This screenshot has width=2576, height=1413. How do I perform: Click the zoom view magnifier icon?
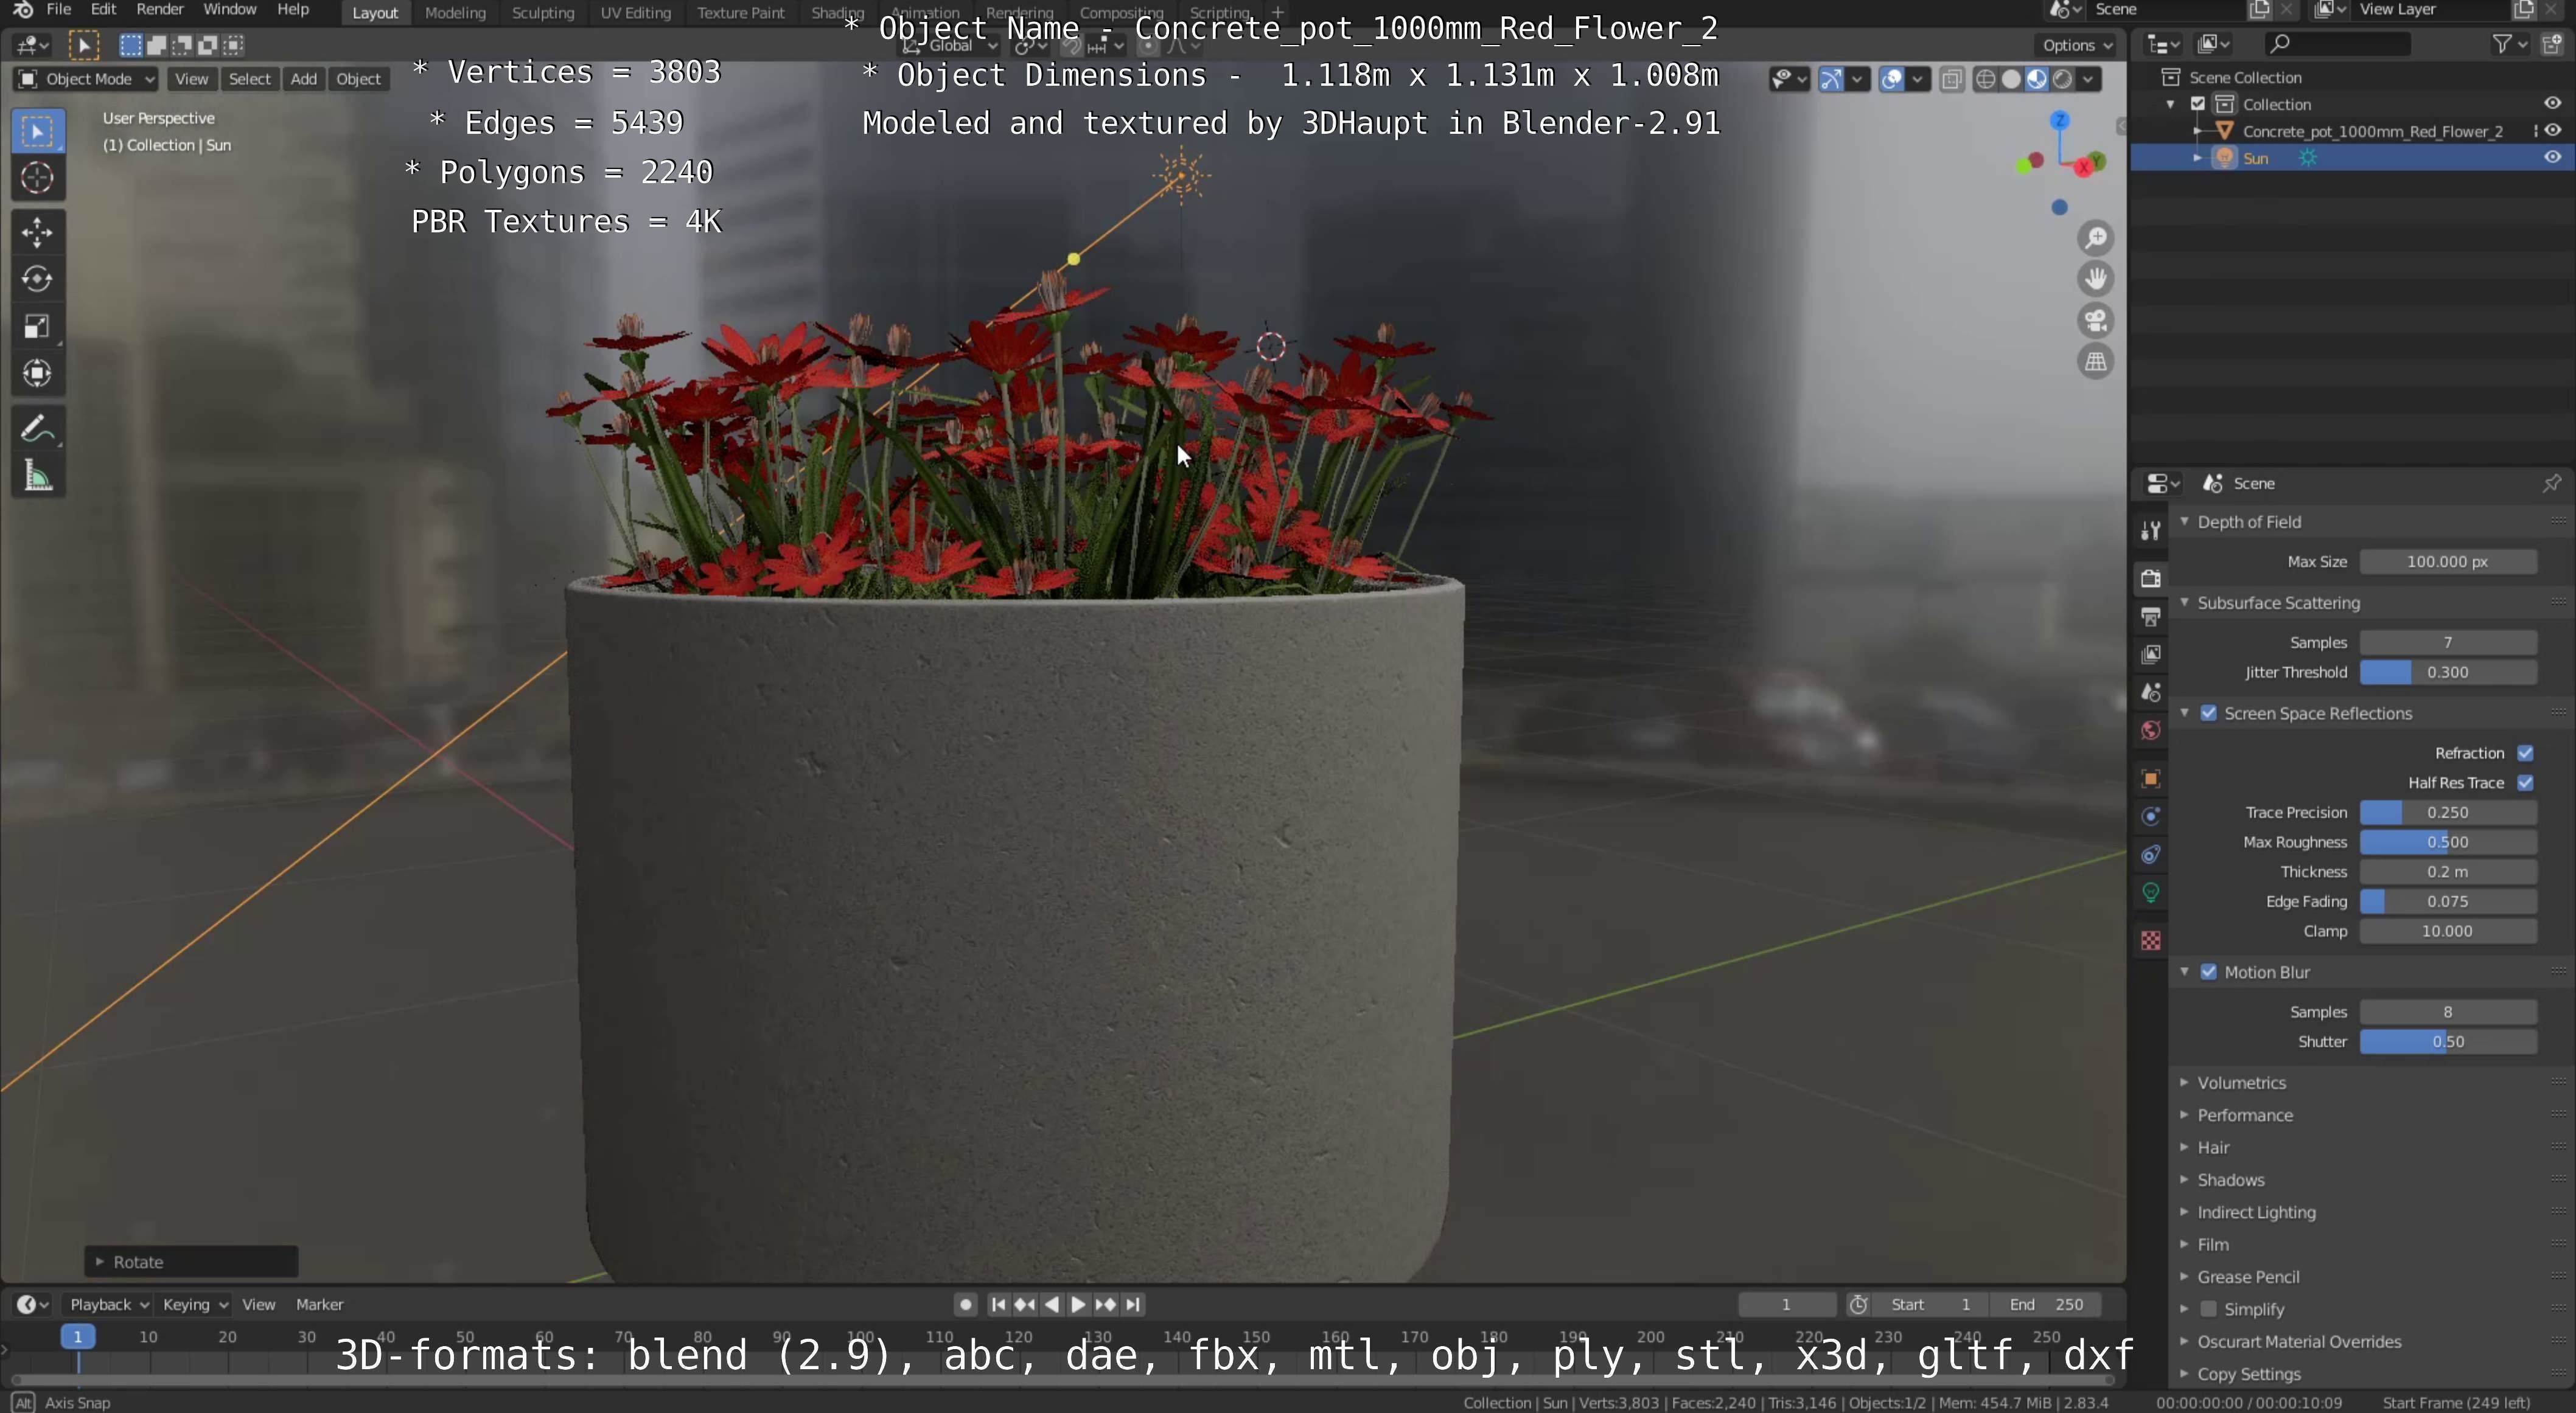2095,238
